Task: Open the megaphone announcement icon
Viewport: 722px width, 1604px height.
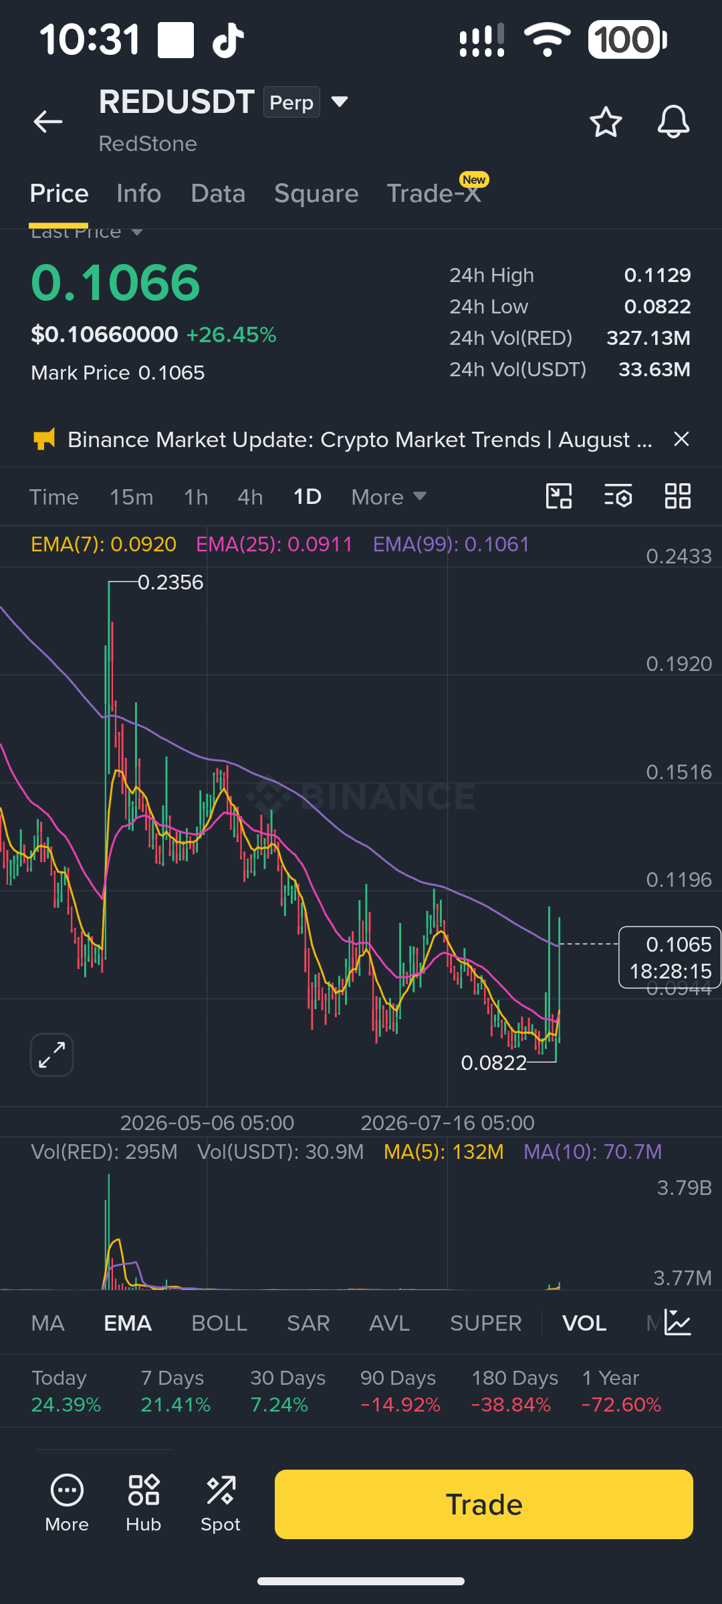Action: coord(44,439)
